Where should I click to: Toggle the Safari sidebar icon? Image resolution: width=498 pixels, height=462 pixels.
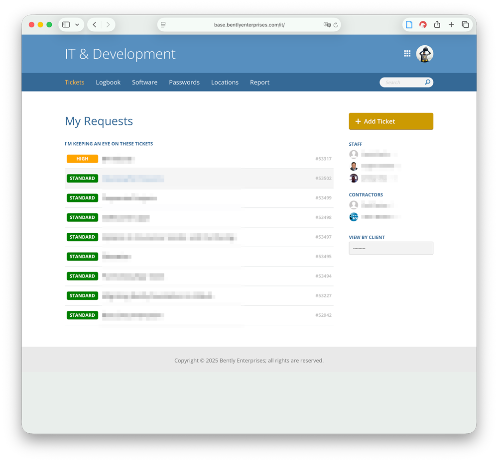tap(66, 25)
